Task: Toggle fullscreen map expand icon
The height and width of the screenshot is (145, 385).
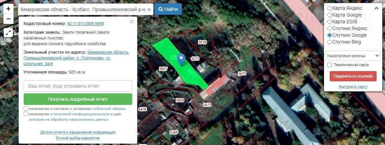Action: coord(8,32)
